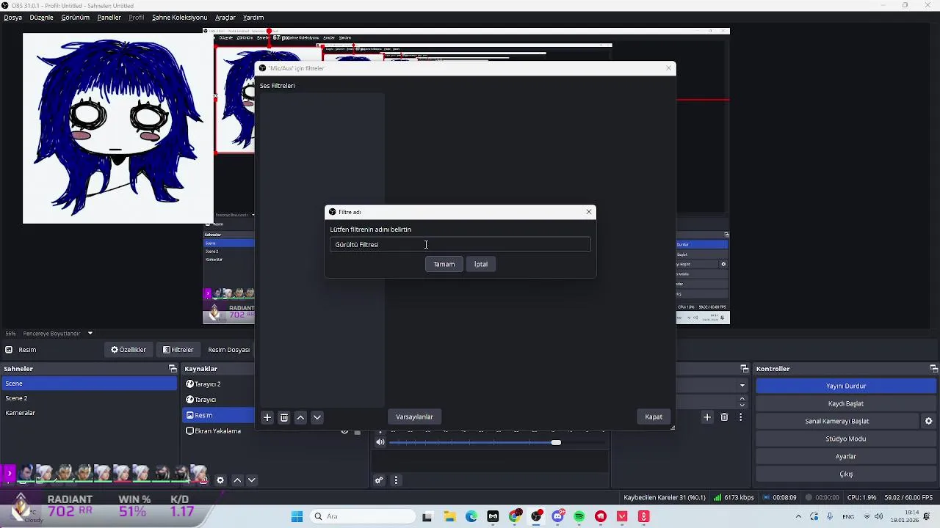Viewport: 940px width, 528px height.
Task: Open audio mixer three-dot menu
Action: (x=397, y=480)
